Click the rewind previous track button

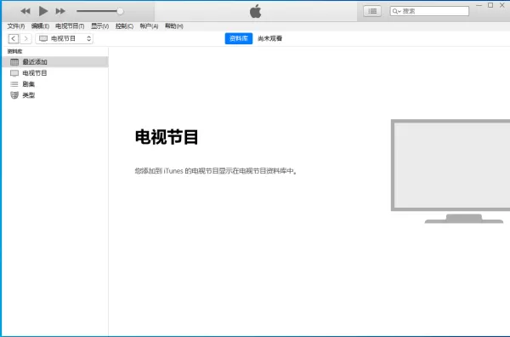point(25,11)
